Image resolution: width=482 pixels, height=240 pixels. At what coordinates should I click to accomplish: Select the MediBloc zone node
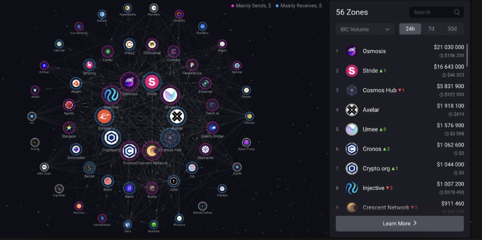point(202,27)
